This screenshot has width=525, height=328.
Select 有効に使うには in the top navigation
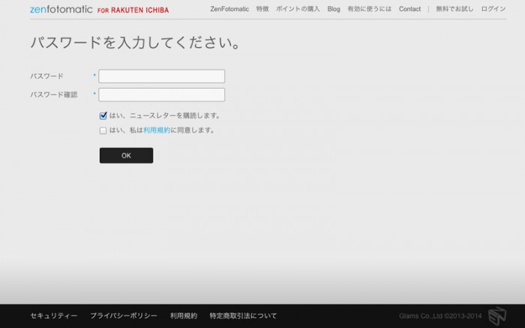370,10
